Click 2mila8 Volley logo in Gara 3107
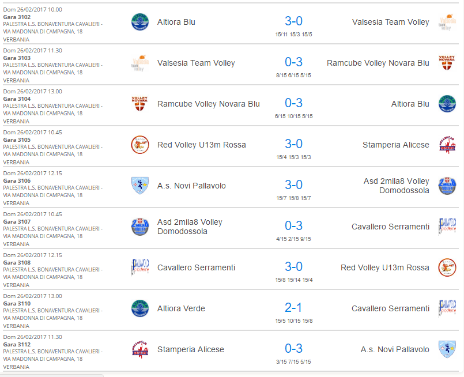This screenshot has height=377, width=464. tap(140, 227)
